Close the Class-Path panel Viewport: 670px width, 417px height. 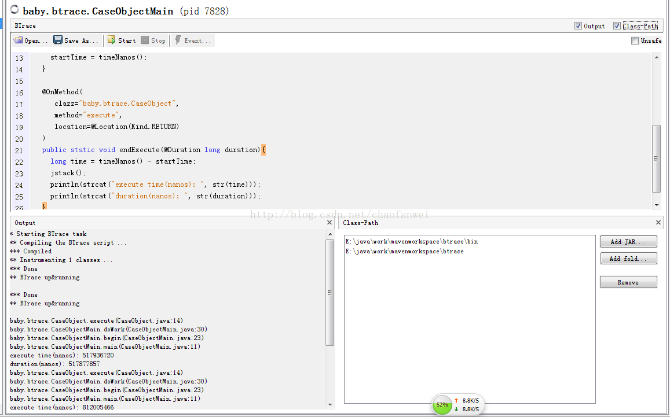658,223
